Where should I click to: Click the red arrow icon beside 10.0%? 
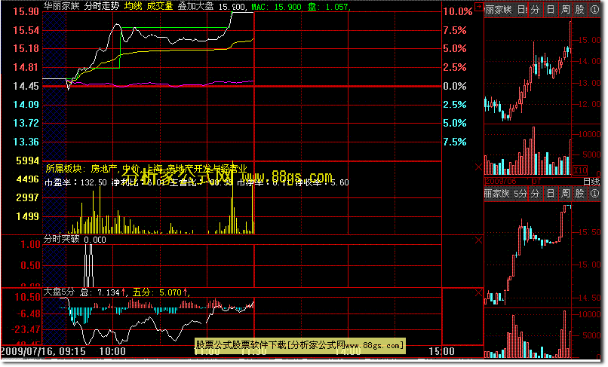coord(479,7)
